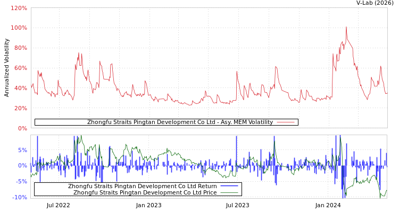Click the 120% label on the volatility axis

[x=19, y=8]
